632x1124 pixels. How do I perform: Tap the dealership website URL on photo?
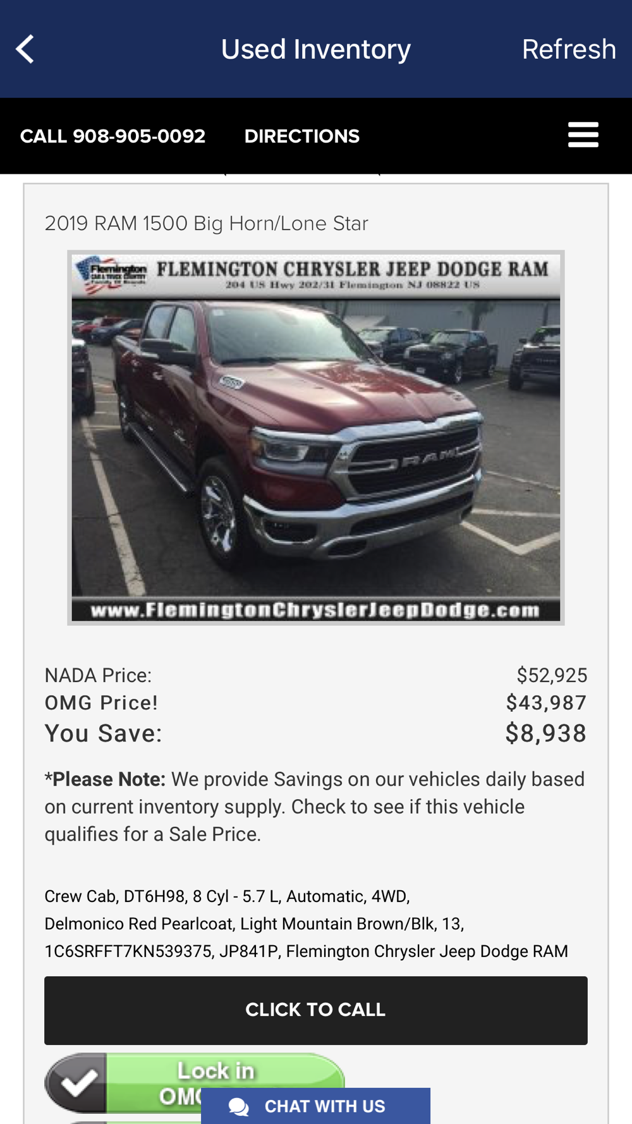(x=315, y=610)
